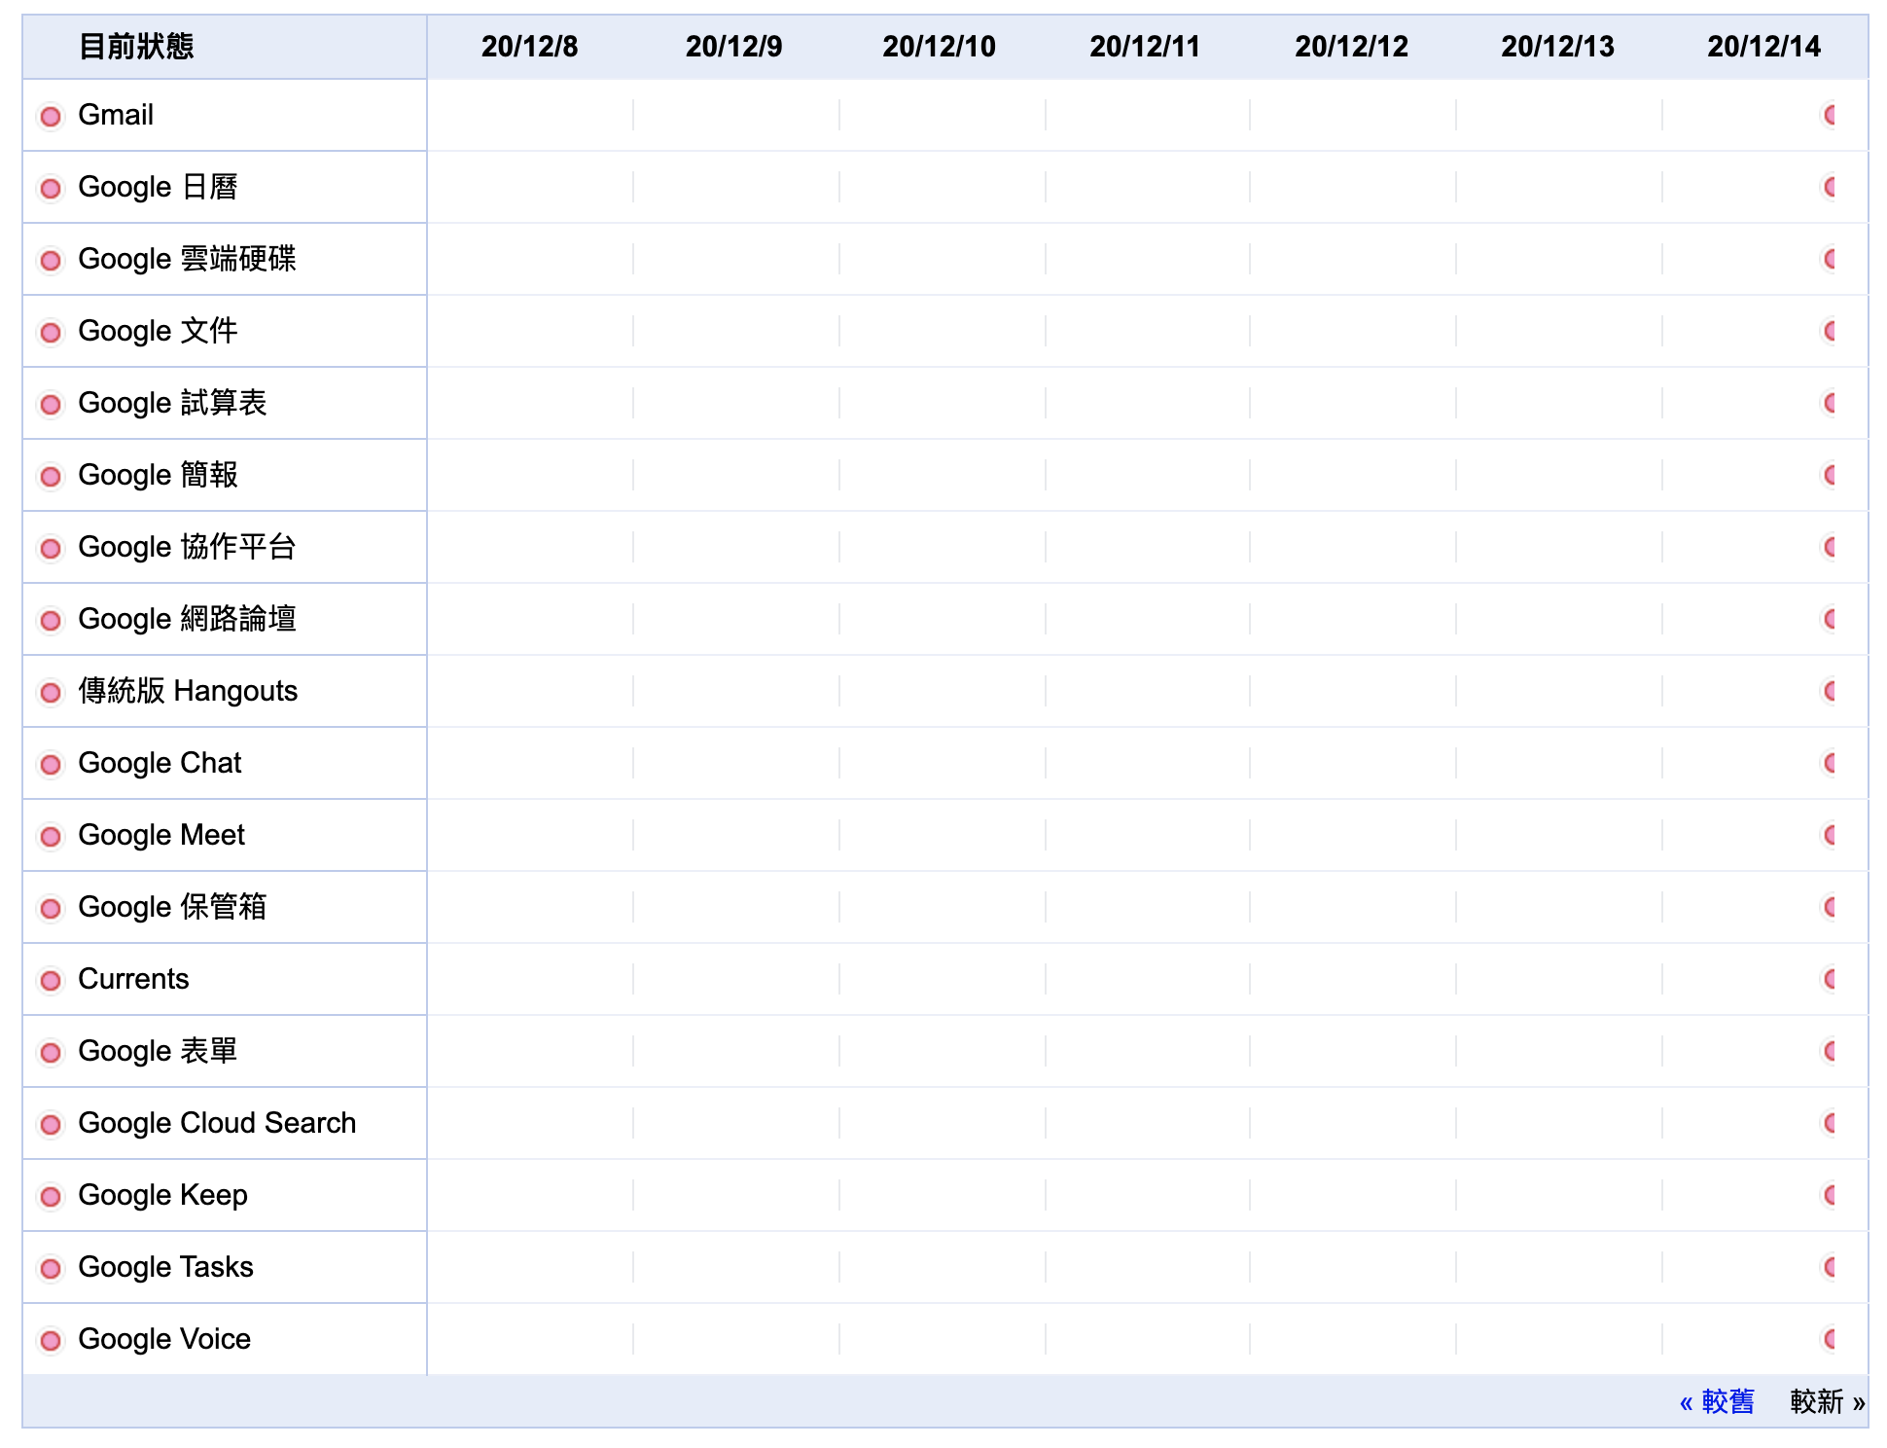Click the 20/12/12 date header
The image size is (1887, 1448).
point(1352,47)
